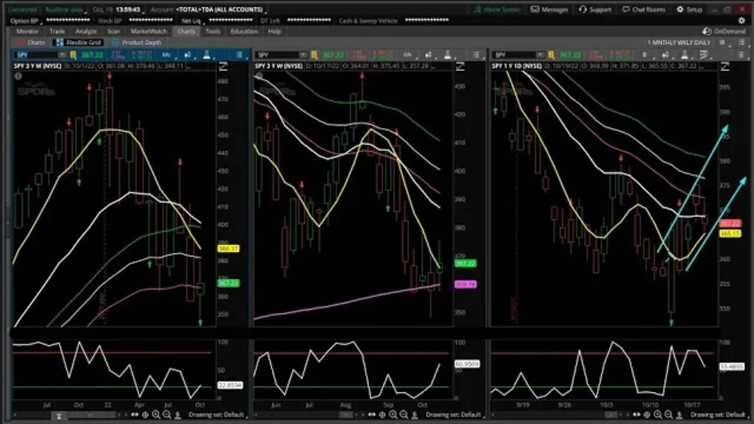This screenshot has width=754, height=424.
Task: Go to Home Screen
Action: tap(498, 9)
